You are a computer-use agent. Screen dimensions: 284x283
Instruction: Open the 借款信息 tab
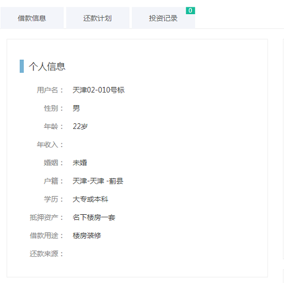[32, 18]
